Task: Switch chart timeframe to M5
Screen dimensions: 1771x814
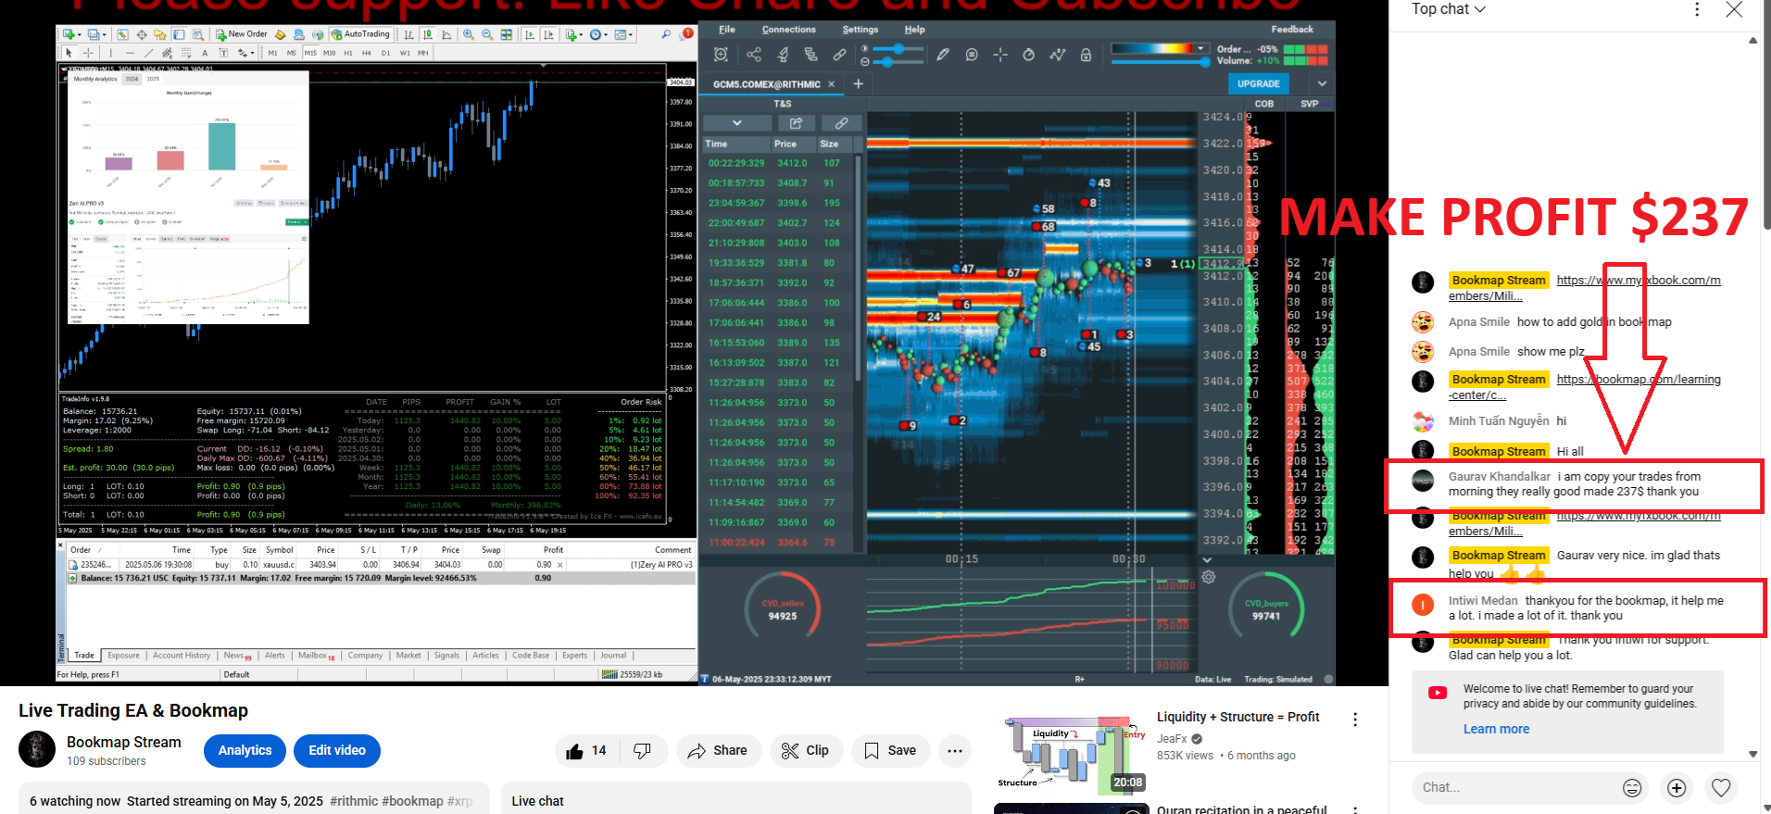Action: click(291, 53)
